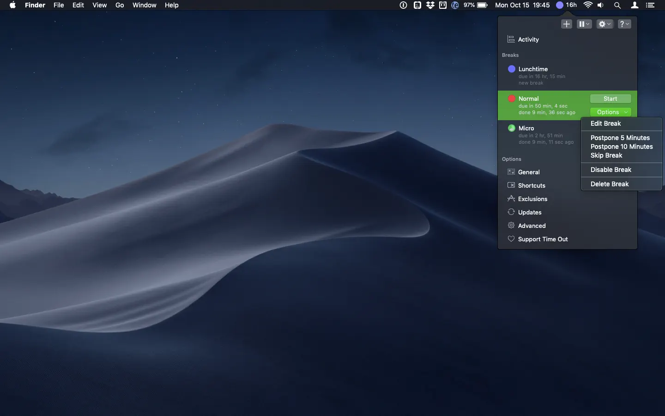Select the Lunchtime break purple dot
Image resolution: width=665 pixels, height=416 pixels.
(x=512, y=69)
